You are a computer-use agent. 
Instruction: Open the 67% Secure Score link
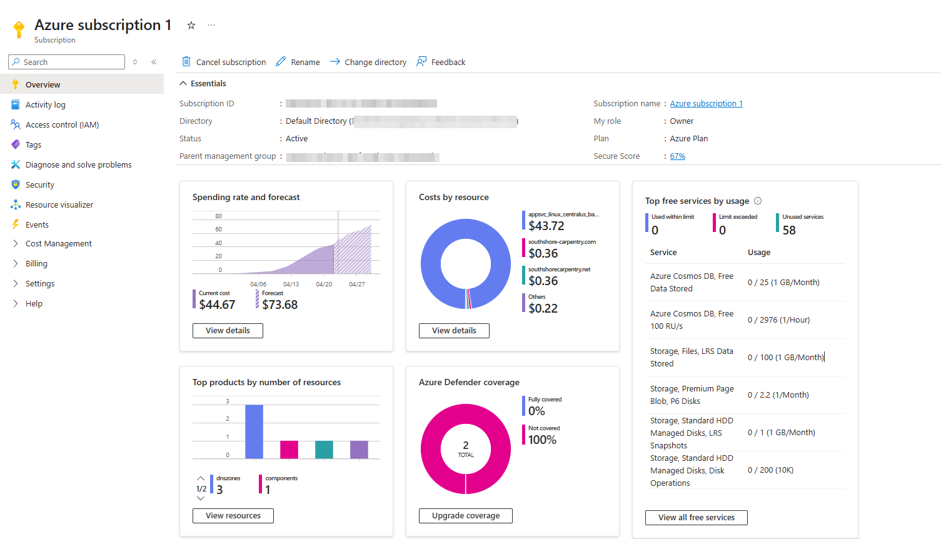[x=678, y=156]
